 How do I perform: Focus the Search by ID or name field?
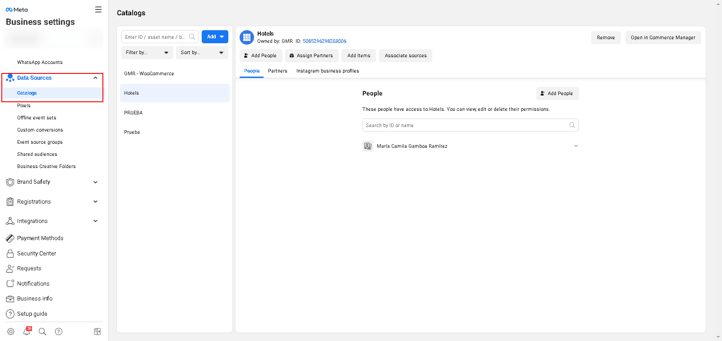click(470, 125)
